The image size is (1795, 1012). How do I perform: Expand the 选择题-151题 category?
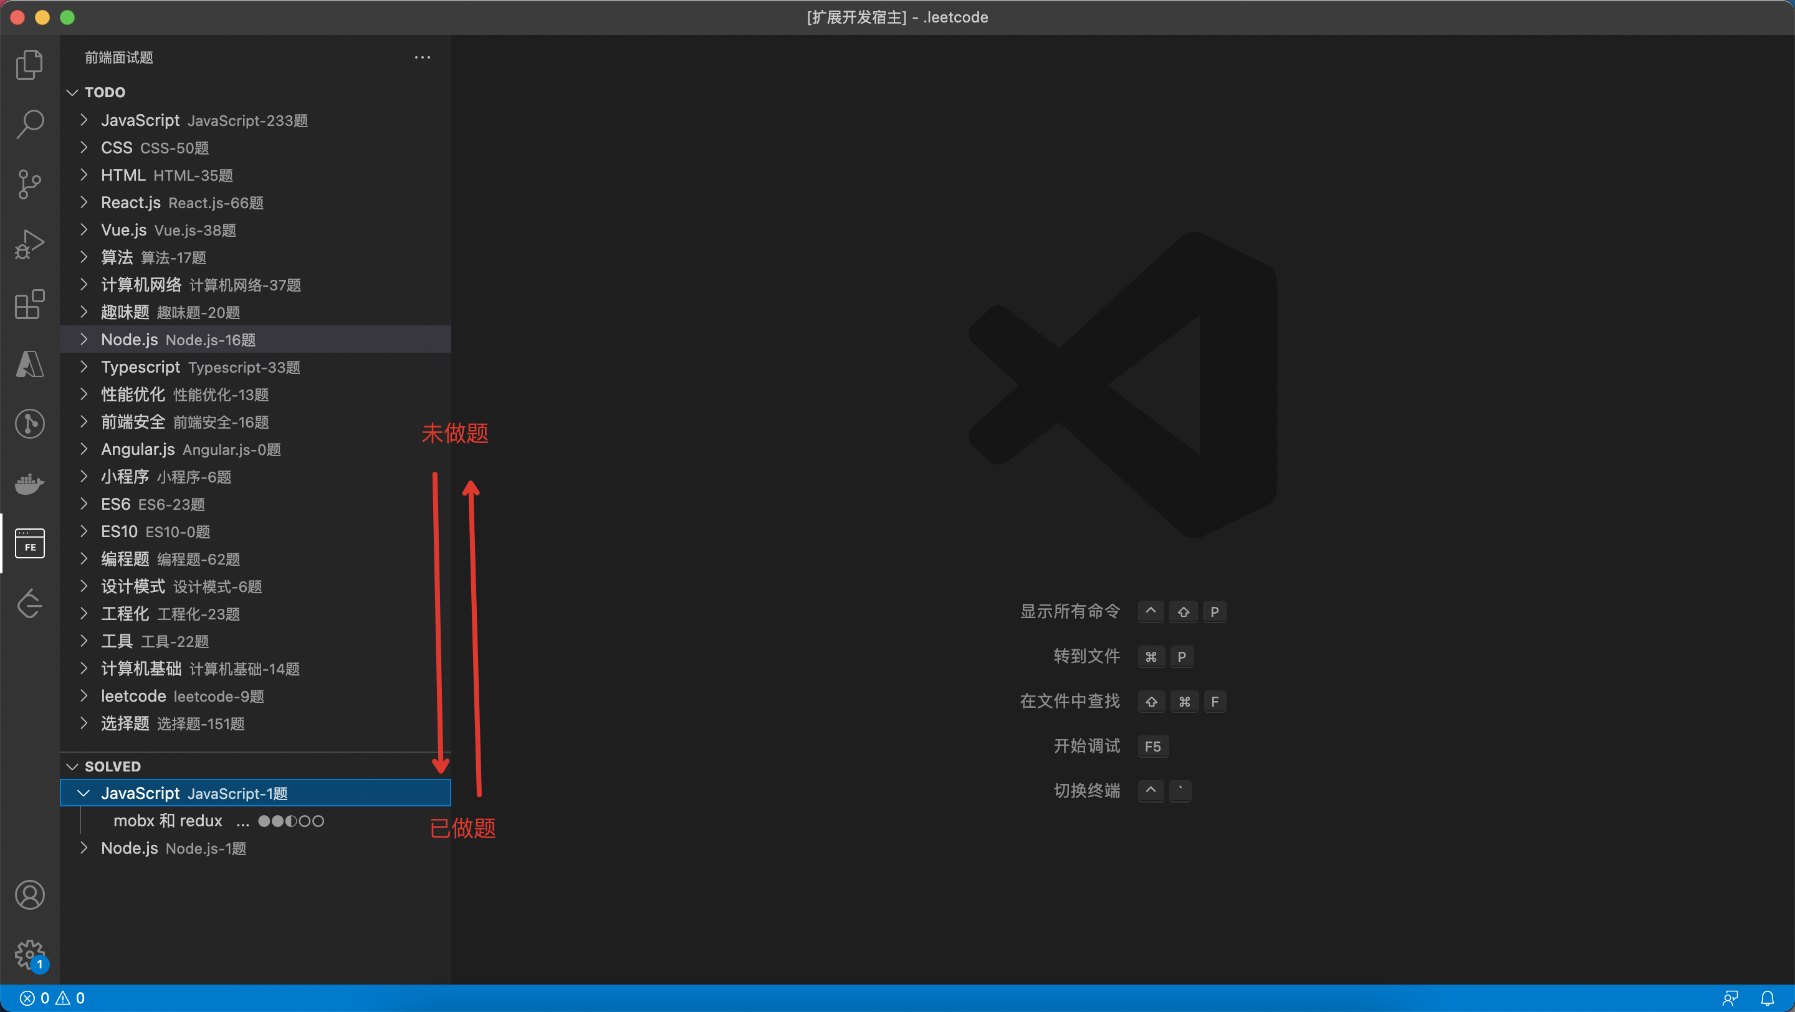[x=172, y=723]
